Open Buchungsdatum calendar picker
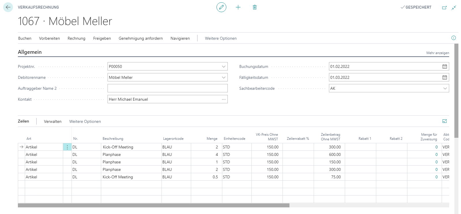This screenshot has width=461, height=214. [445, 66]
